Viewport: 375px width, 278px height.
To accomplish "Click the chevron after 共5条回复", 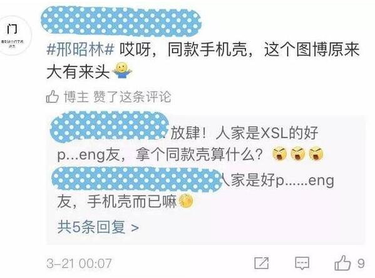I will pos(135,228).
